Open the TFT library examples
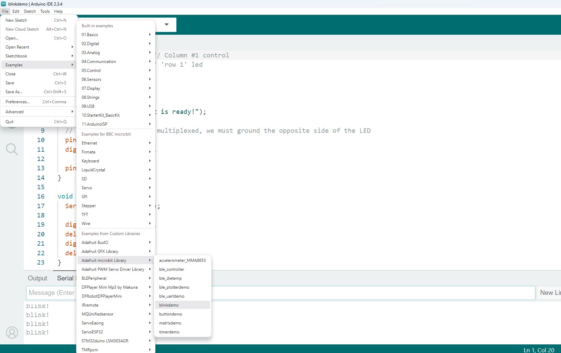 (x=116, y=215)
